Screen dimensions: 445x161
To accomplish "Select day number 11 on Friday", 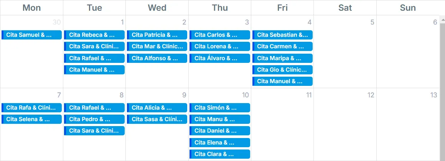I will [309, 95].
